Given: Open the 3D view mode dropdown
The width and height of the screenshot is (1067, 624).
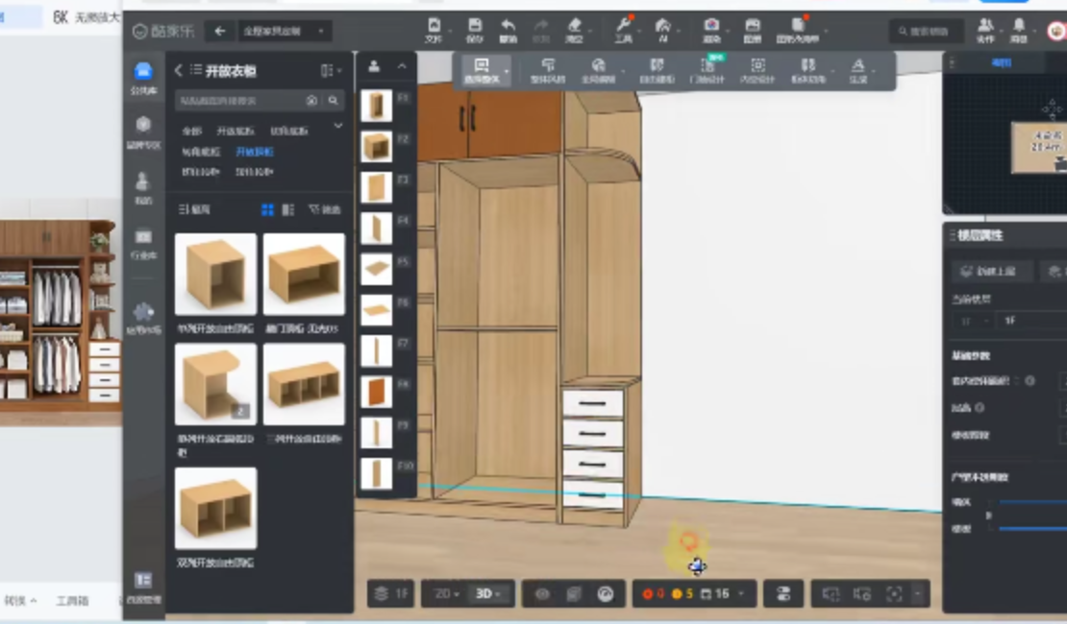Looking at the screenshot, I should [490, 594].
